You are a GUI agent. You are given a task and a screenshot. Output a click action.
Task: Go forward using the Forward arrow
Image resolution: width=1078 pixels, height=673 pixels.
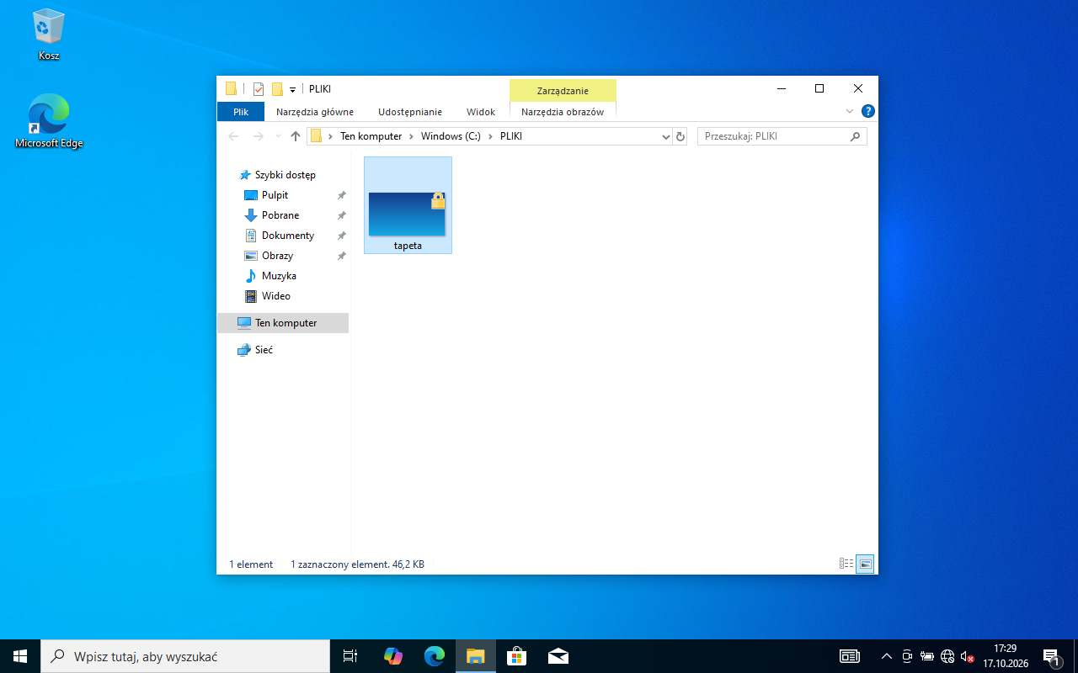[259, 136]
